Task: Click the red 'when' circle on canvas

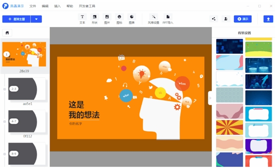Action: tap(182, 83)
